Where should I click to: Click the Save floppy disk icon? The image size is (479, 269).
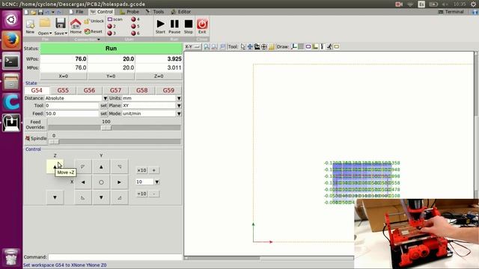pyautogui.click(x=61, y=23)
